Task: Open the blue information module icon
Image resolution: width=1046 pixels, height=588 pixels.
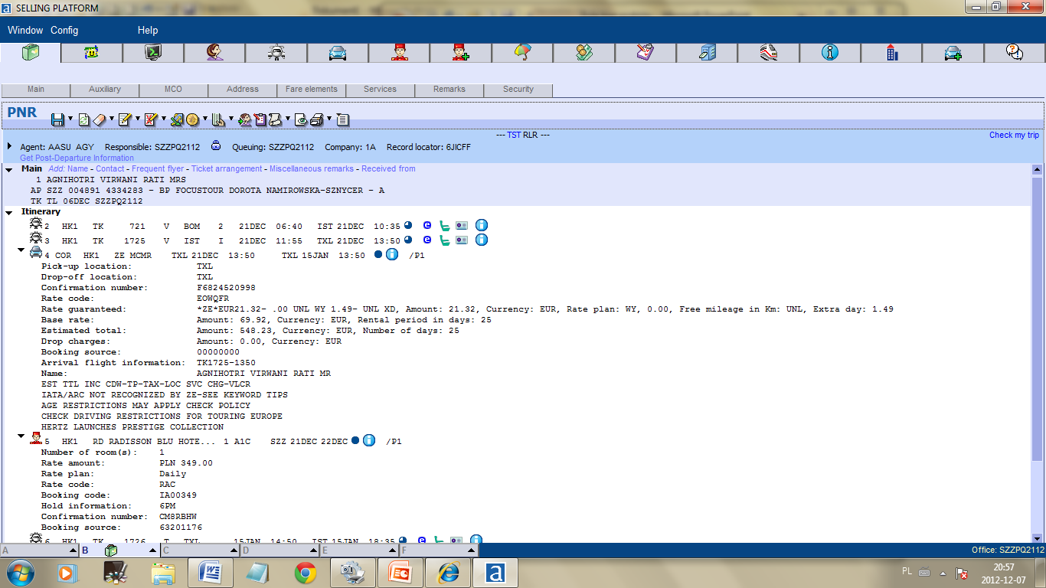Action: click(x=829, y=53)
